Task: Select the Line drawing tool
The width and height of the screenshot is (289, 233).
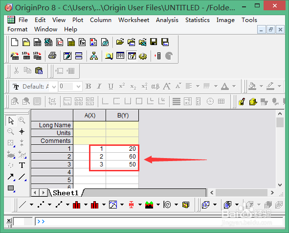Action: point(22,177)
